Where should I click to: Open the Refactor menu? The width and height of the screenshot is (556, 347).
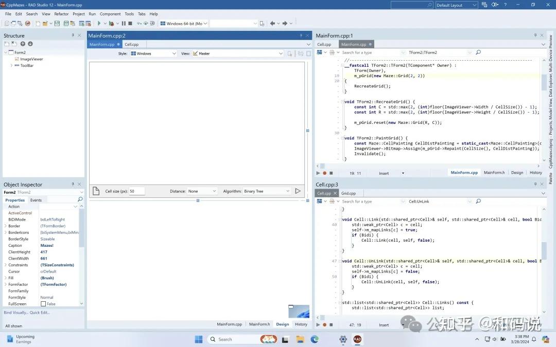pyautogui.click(x=61, y=14)
